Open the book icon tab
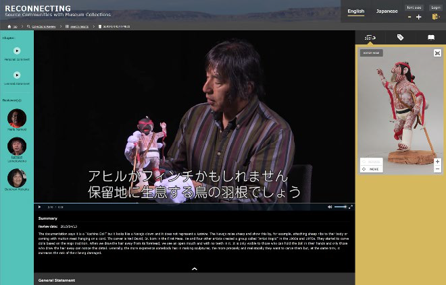The image size is (446, 285). pos(430,38)
